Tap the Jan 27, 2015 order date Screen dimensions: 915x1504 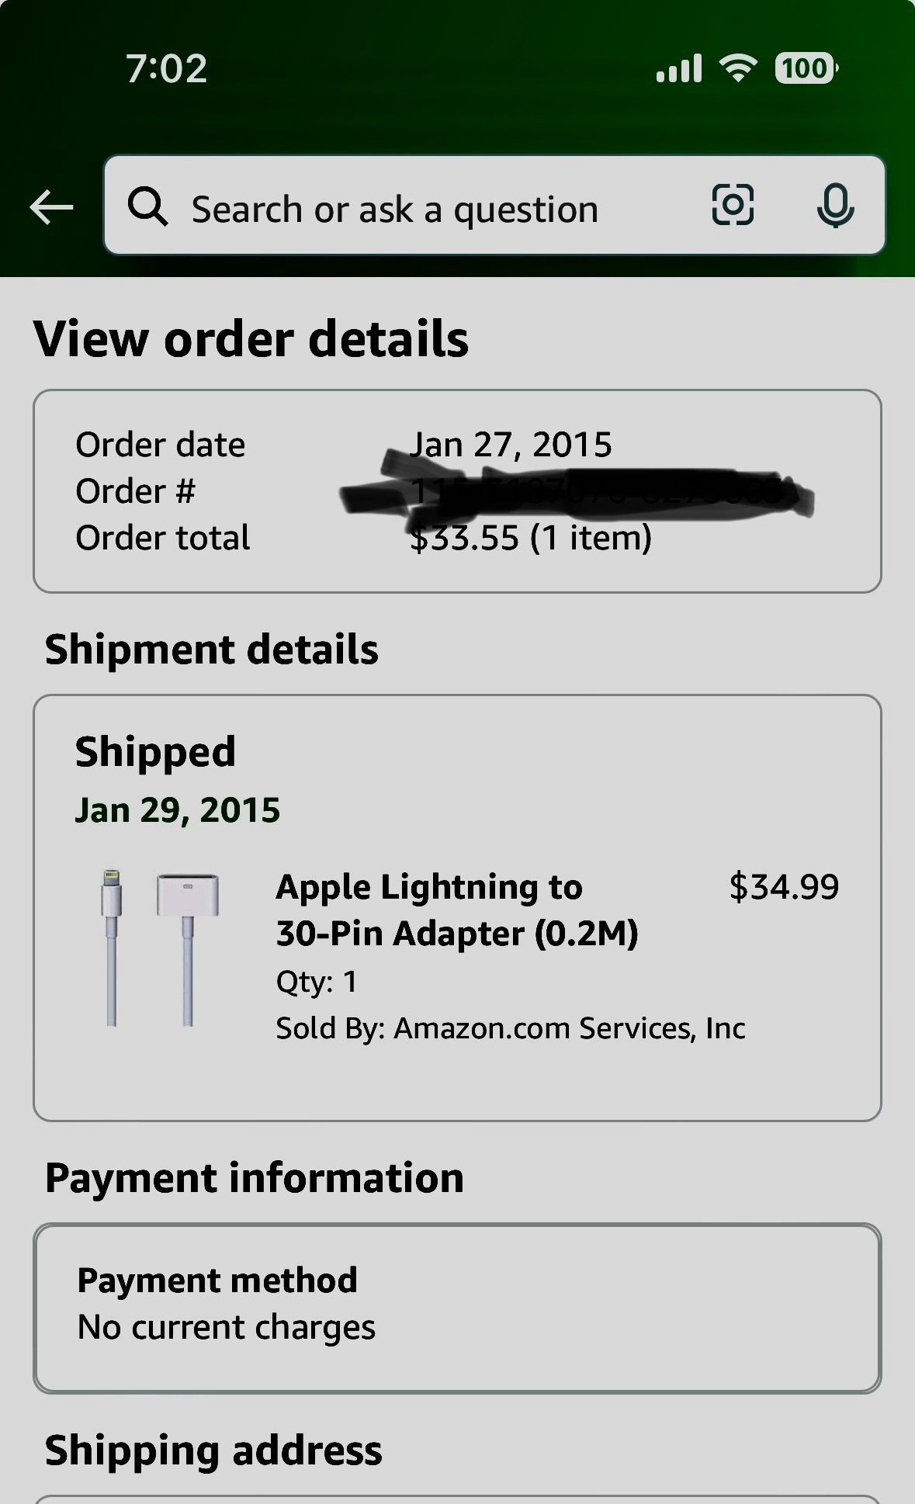[x=511, y=445]
